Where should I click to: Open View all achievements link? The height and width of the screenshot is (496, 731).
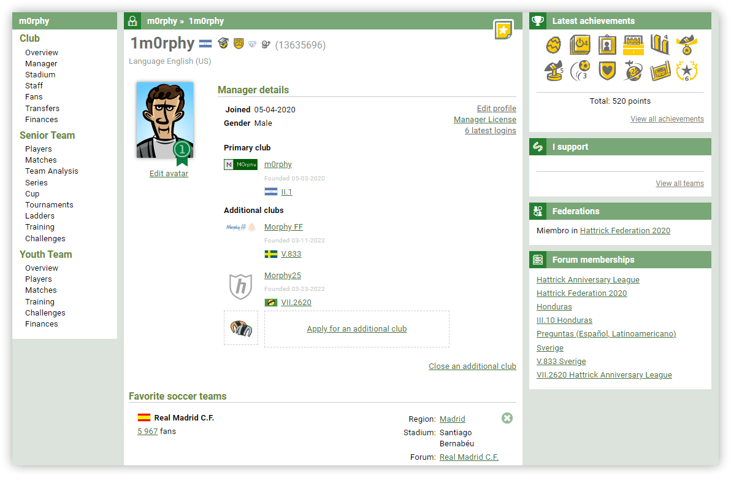pos(667,119)
